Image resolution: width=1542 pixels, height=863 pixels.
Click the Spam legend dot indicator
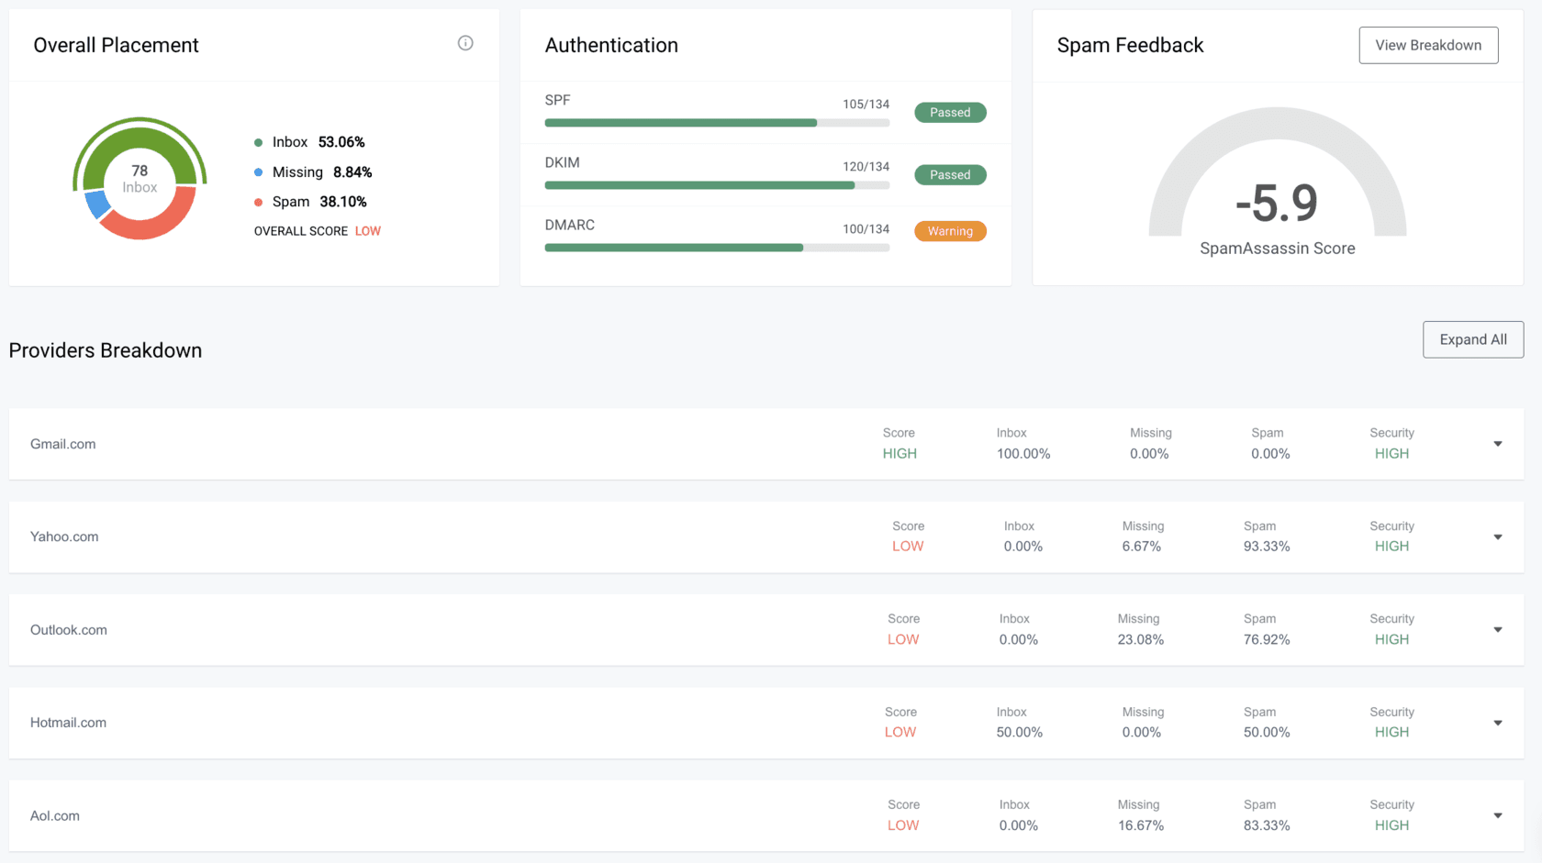(258, 202)
